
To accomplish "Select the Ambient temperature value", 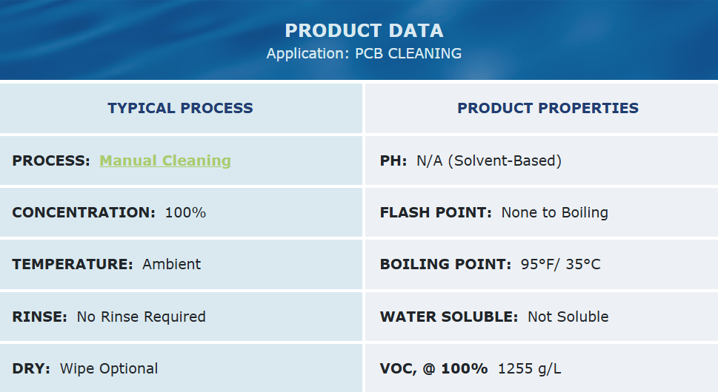I will 172,265.
